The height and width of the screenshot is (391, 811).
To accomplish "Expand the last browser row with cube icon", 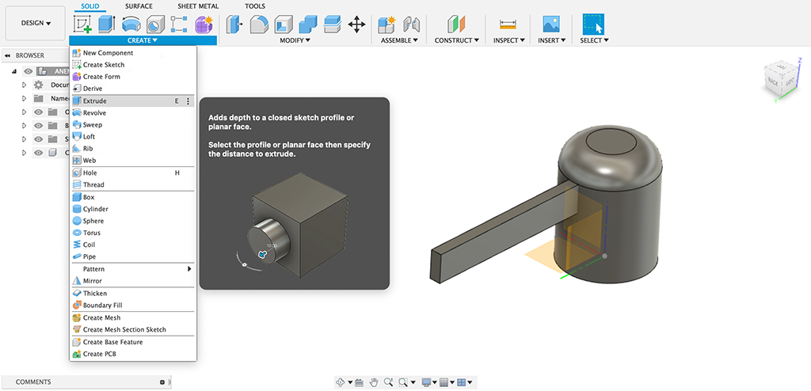I will coord(24,153).
